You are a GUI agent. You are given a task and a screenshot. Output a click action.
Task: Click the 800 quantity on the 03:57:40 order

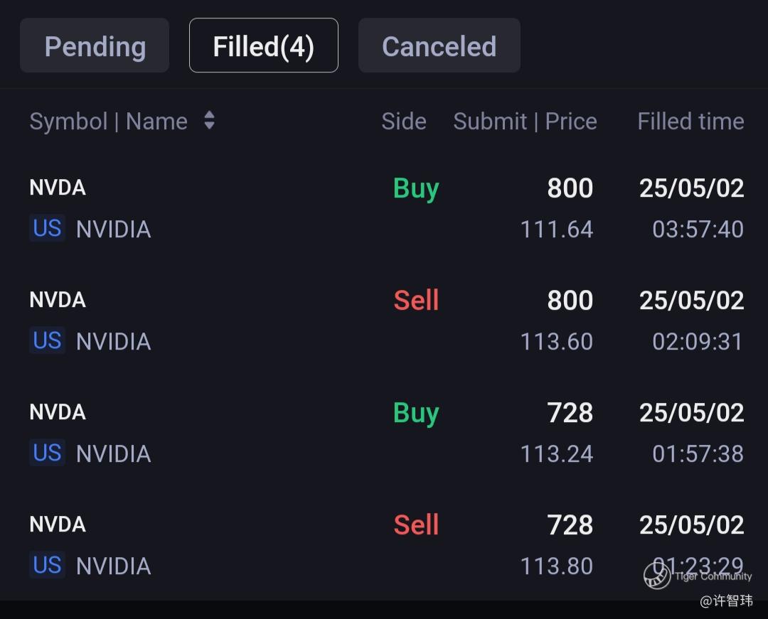tap(570, 188)
